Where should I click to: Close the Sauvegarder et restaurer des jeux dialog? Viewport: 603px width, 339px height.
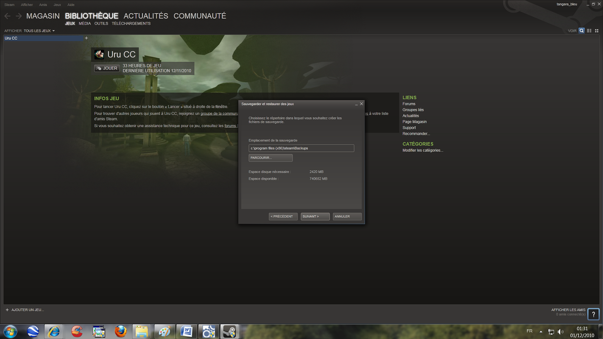click(361, 104)
